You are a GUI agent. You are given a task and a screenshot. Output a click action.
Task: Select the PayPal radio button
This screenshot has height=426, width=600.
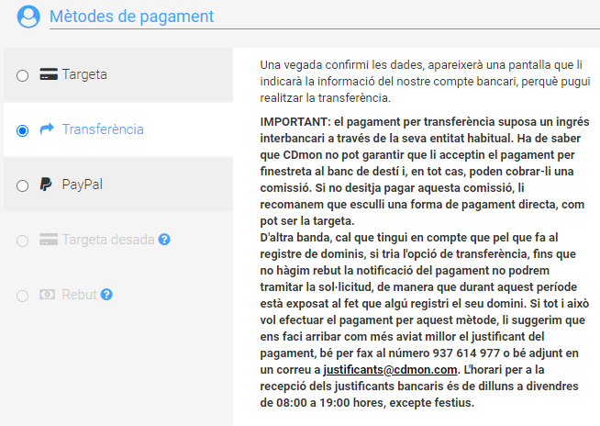pos(23,185)
